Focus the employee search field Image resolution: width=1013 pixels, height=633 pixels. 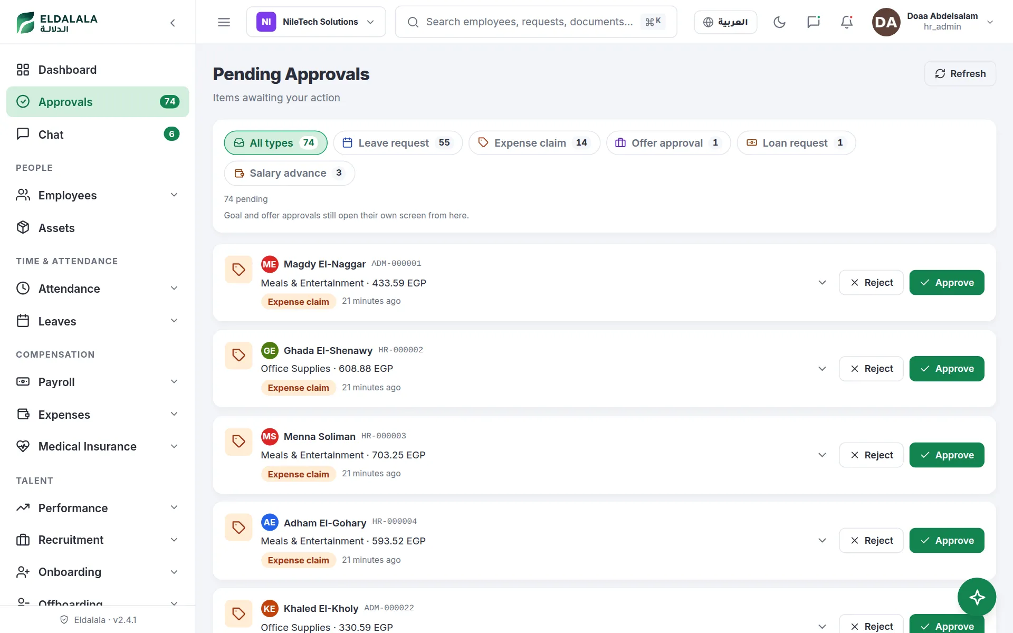536,22
